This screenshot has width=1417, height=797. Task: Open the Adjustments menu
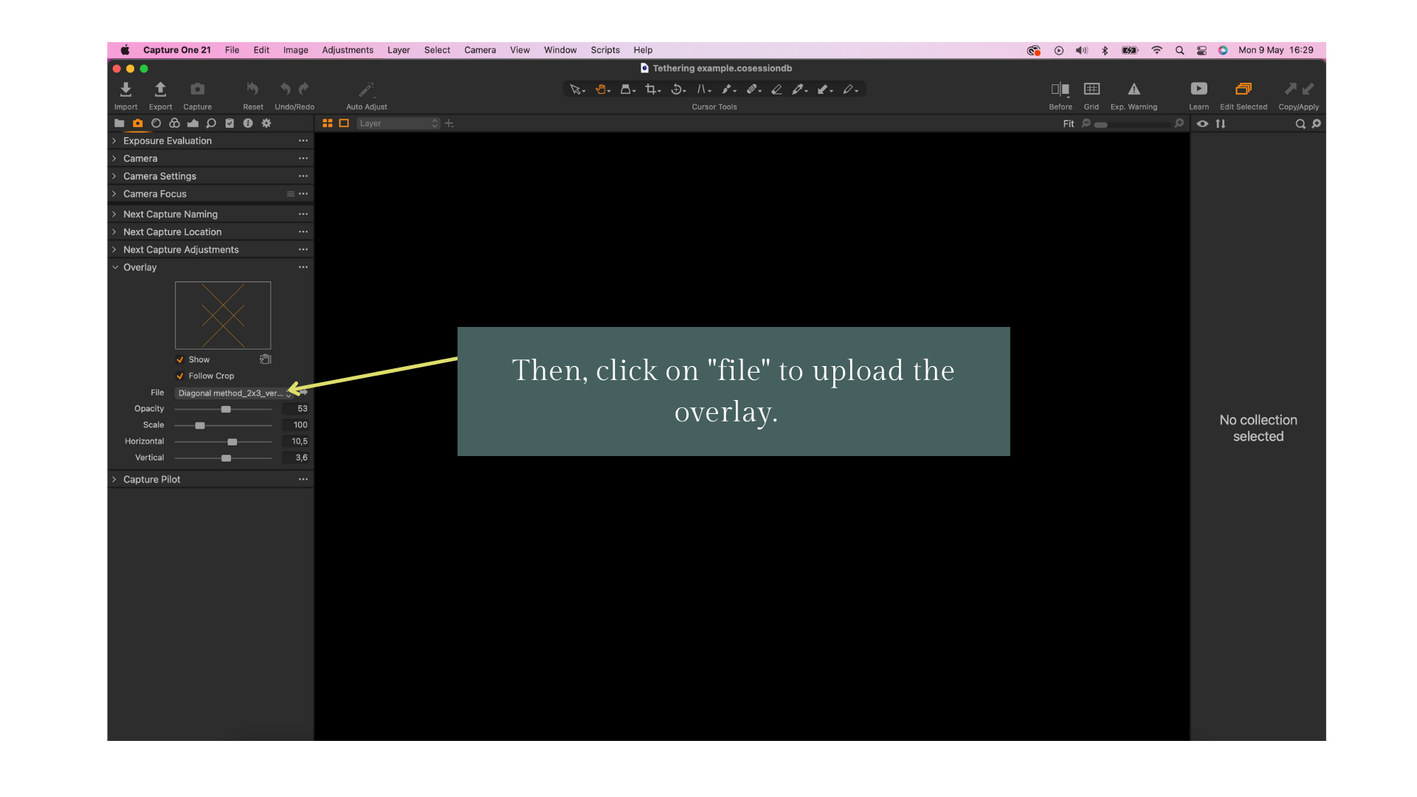(x=347, y=50)
